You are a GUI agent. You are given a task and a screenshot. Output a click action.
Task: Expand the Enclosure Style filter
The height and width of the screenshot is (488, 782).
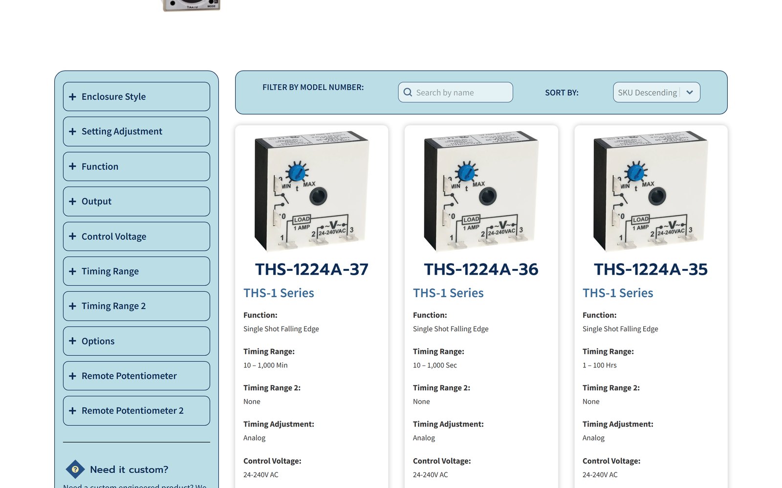(x=136, y=97)
